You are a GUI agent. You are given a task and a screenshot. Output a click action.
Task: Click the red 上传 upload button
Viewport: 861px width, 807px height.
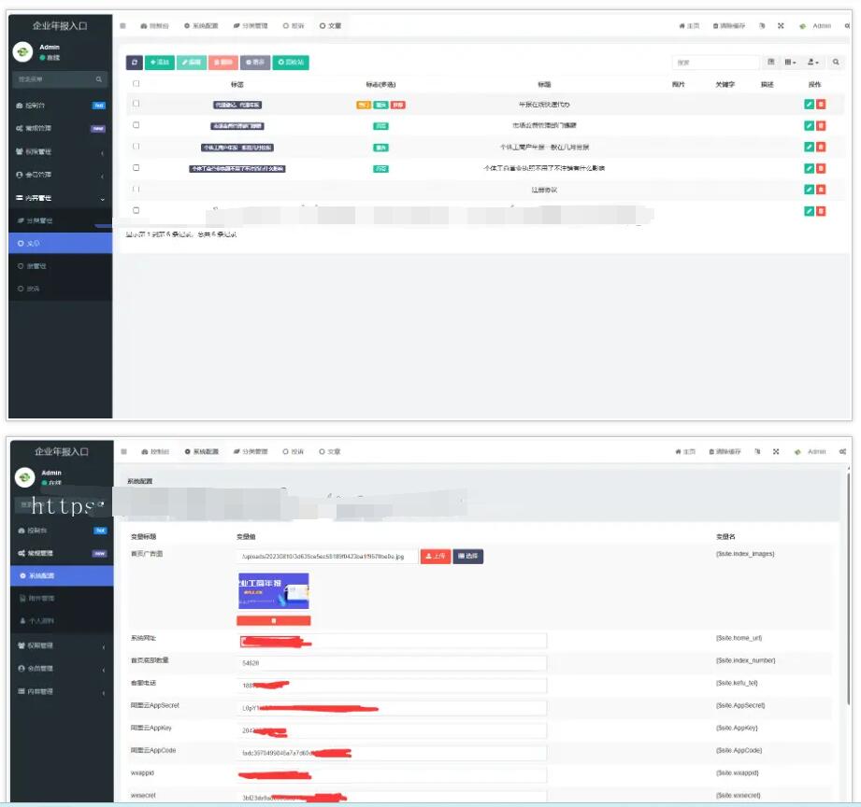point(436,556)
